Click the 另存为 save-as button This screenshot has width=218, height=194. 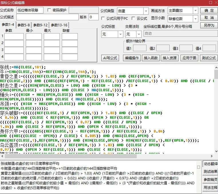coord(209,25)
